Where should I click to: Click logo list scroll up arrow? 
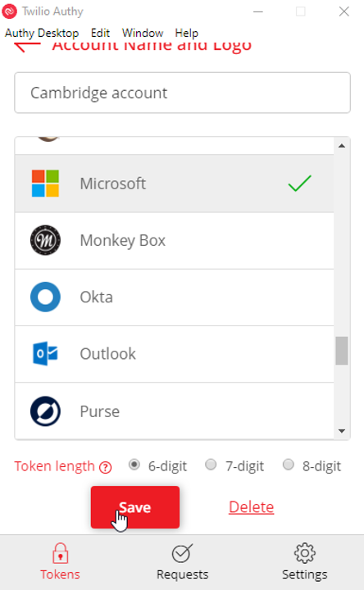342,146
